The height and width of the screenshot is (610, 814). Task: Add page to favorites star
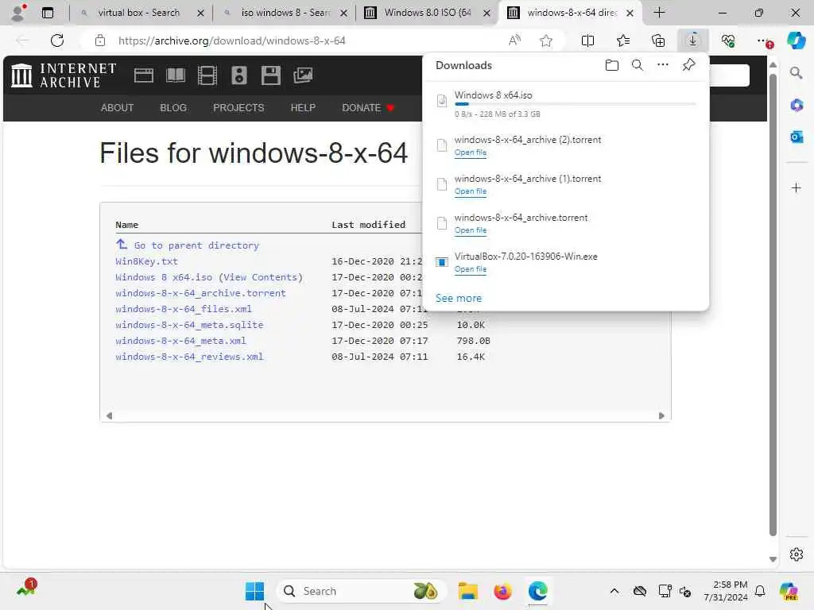click(545, 41)
